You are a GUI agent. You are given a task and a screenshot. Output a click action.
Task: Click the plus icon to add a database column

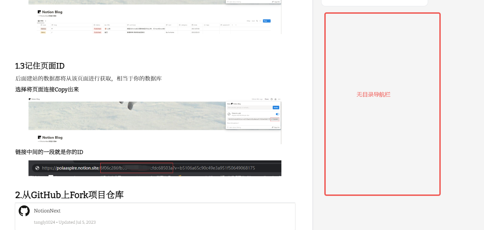[233, 25]
